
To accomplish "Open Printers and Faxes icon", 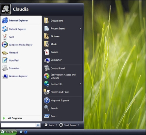I will (47, 92).
